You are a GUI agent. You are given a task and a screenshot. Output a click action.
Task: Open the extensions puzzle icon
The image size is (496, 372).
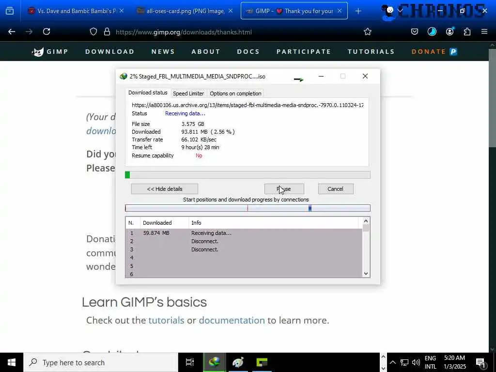pyautogui.click(x=467, y=31)
